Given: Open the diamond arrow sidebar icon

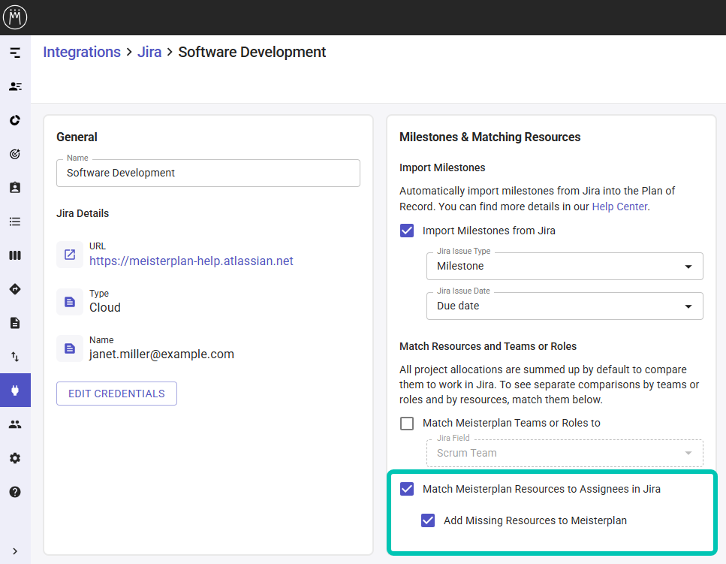Looking at the screenshot, I should (15, 289).
